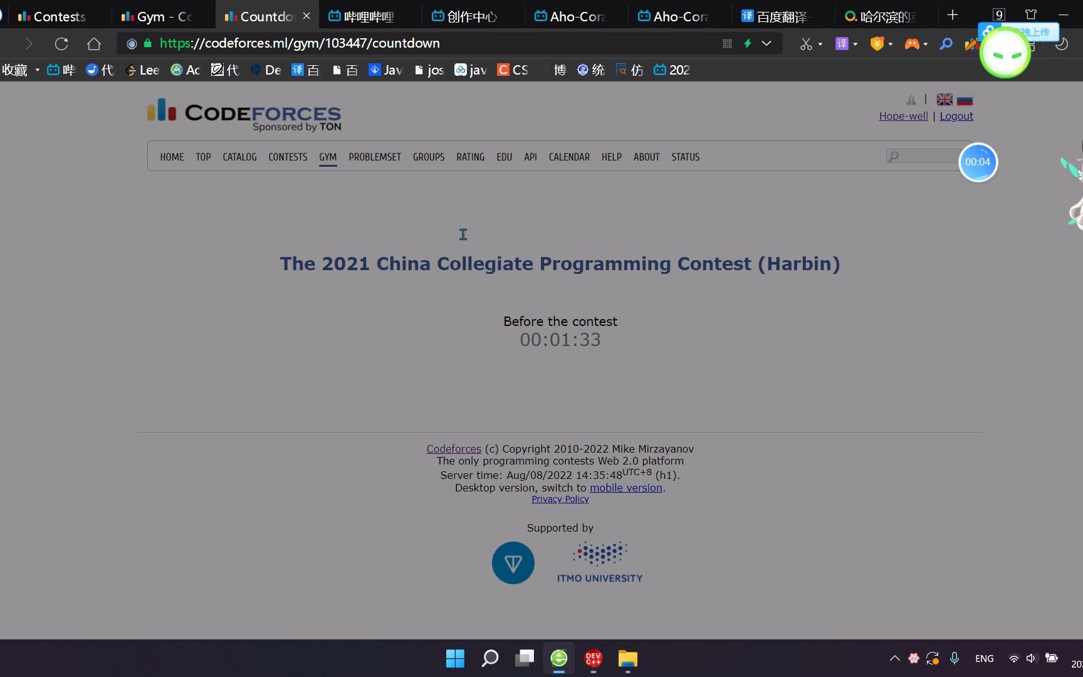Mute the system volume in the tray

coord(1030,658)
